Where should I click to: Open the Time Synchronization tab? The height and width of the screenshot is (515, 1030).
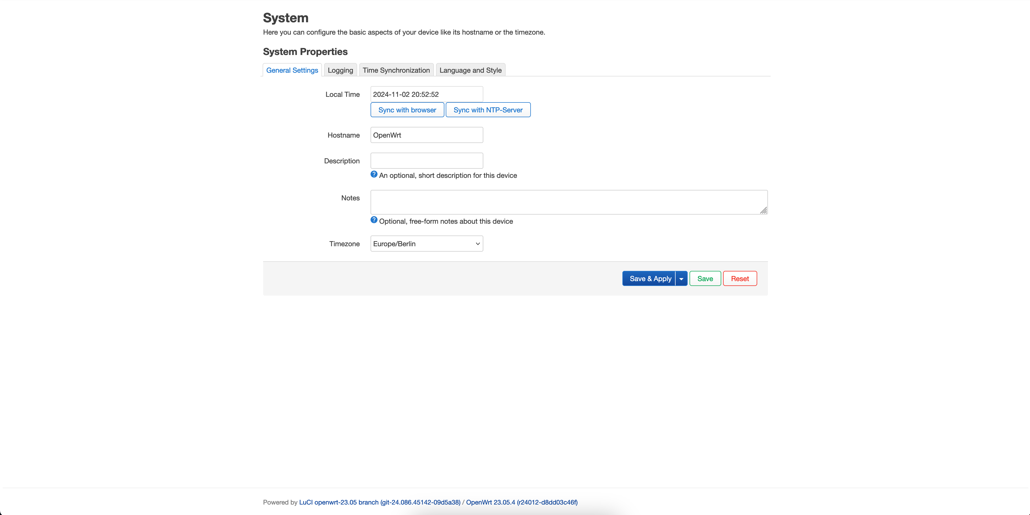[x=396, y=70]
